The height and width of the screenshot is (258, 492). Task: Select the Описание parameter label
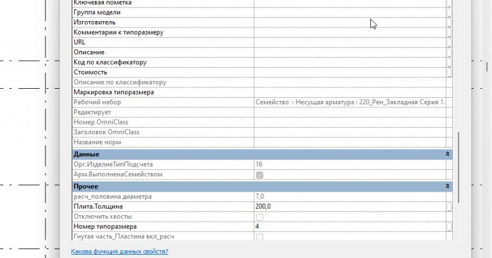coord(89,52)
